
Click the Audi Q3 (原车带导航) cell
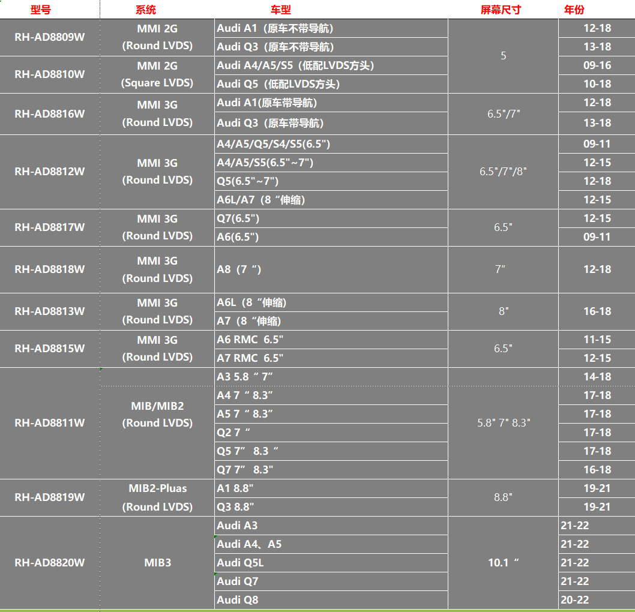pos(331,124)
